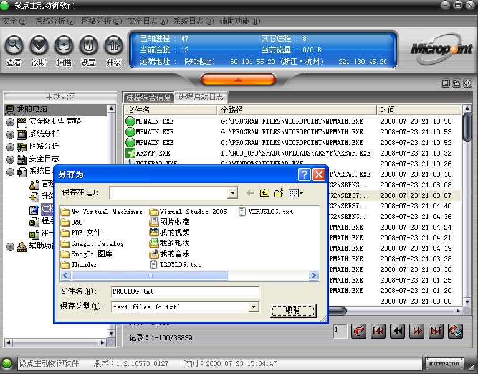This screenshot has width=478, height=374.
Task: Go to the first page of records
Action: (x=378, y=331)
